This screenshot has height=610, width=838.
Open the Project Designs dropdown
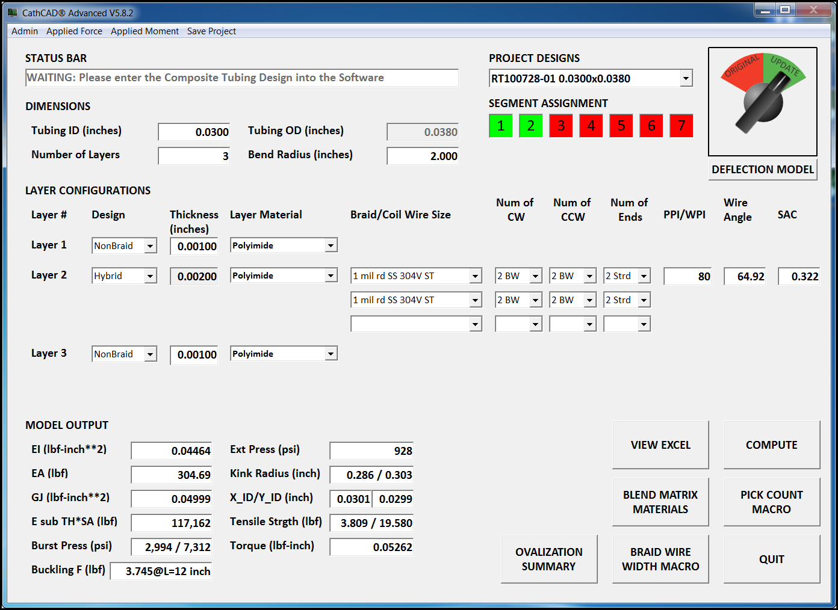(x=686, y=78)
